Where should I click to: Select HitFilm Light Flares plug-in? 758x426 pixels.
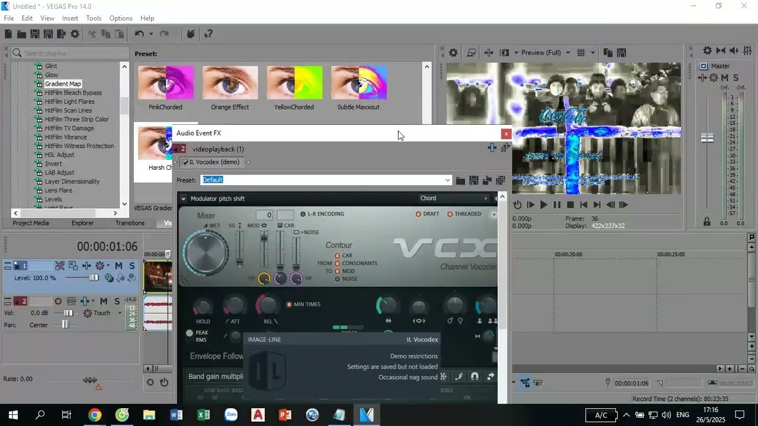69,102
